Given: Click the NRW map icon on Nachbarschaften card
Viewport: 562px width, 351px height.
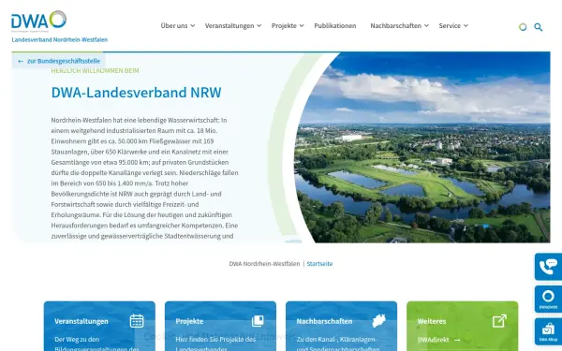Looking at the screenshot, I should pyautogui.click(x=378, y=321).
